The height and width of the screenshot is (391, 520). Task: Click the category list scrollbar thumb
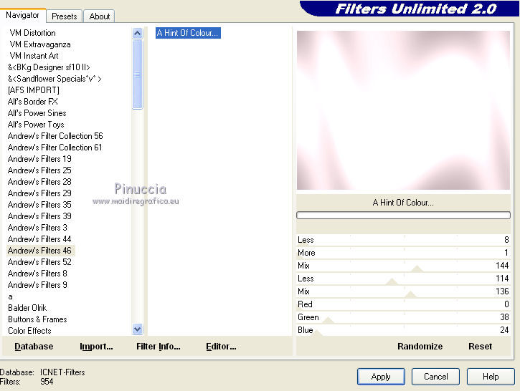[137, 74]
